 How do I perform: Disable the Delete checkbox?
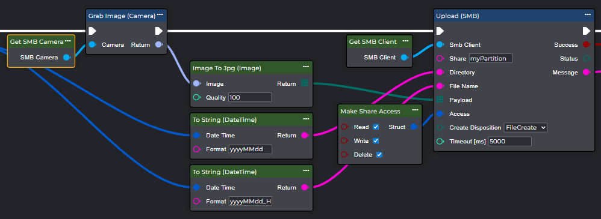[379, 154]
